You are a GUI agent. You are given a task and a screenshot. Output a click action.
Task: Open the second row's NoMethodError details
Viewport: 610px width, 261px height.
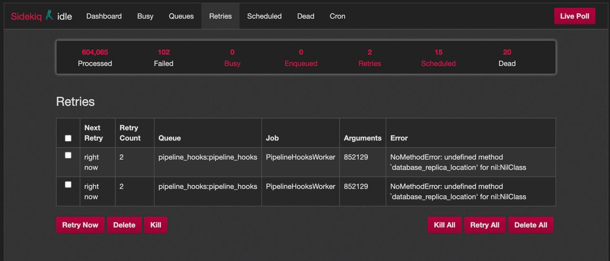pos(458,192)
